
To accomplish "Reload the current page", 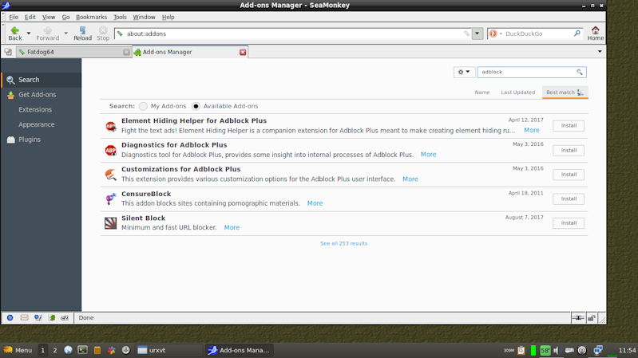I will pos(82,33).
